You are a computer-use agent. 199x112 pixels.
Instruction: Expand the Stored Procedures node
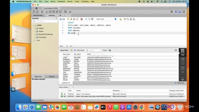[35, 35]
